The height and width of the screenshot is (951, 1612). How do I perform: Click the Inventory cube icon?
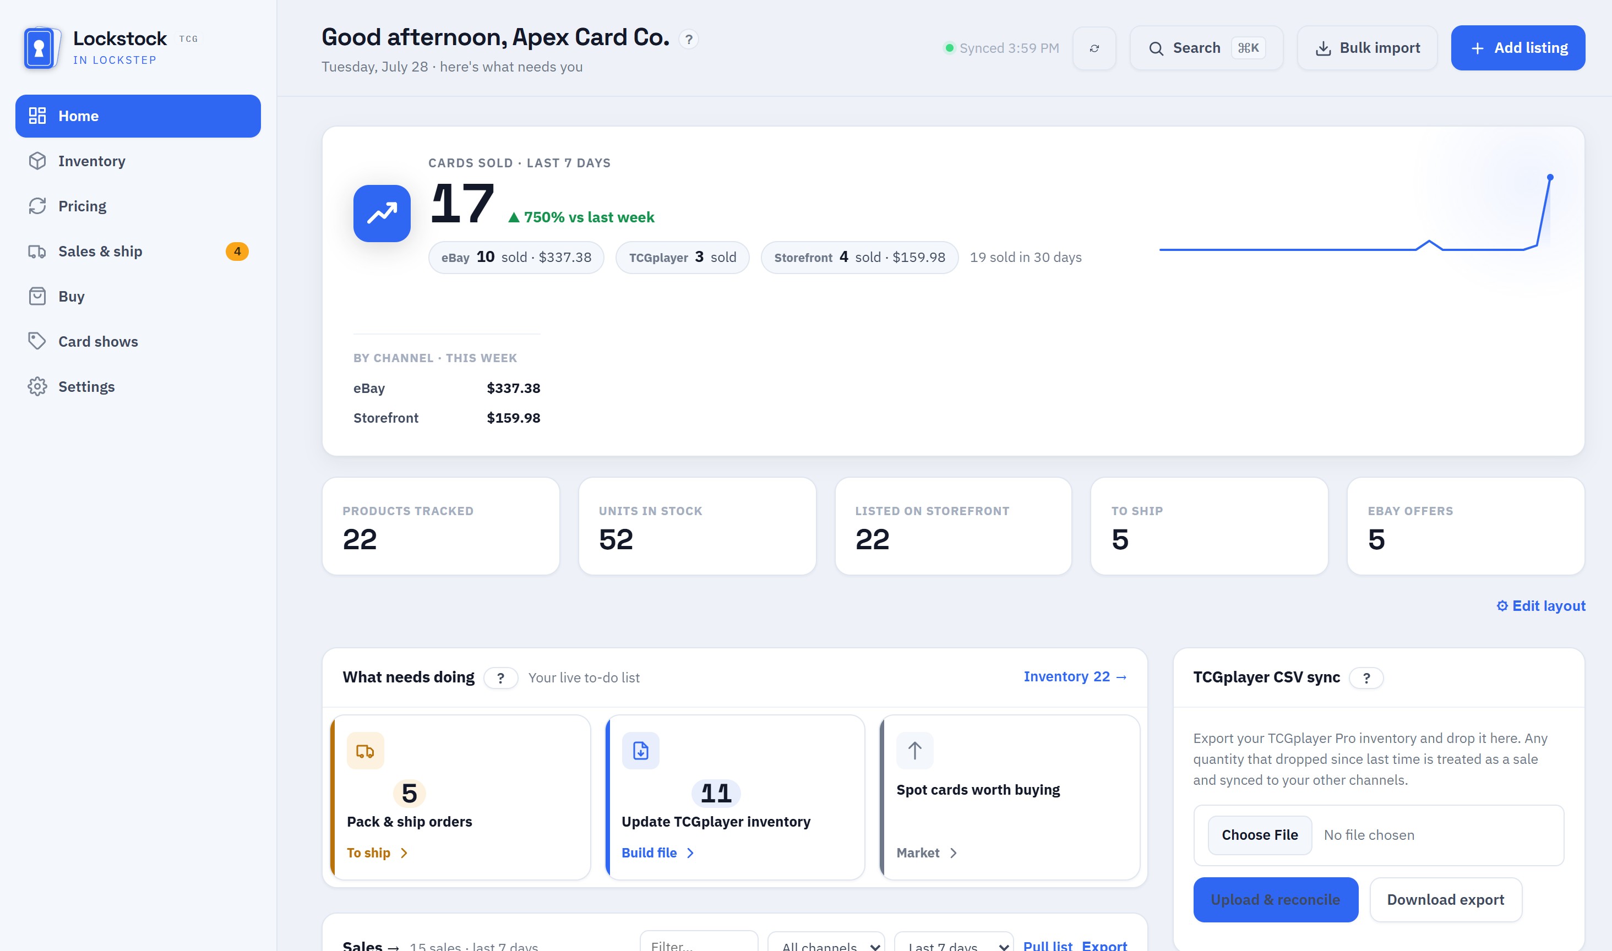pos(37,161)
